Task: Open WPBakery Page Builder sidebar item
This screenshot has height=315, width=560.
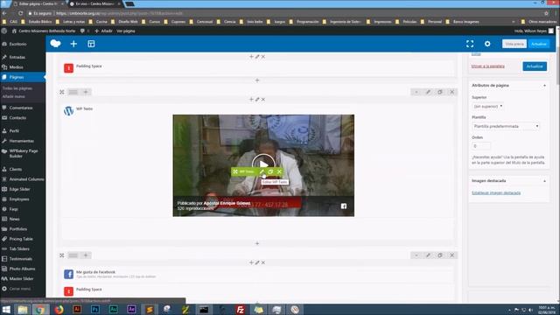Action: click(x=23, y=154)
